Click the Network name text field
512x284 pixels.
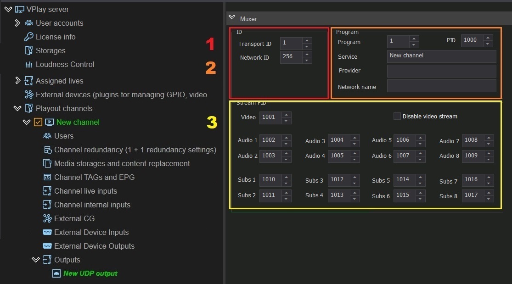[441, 86]
